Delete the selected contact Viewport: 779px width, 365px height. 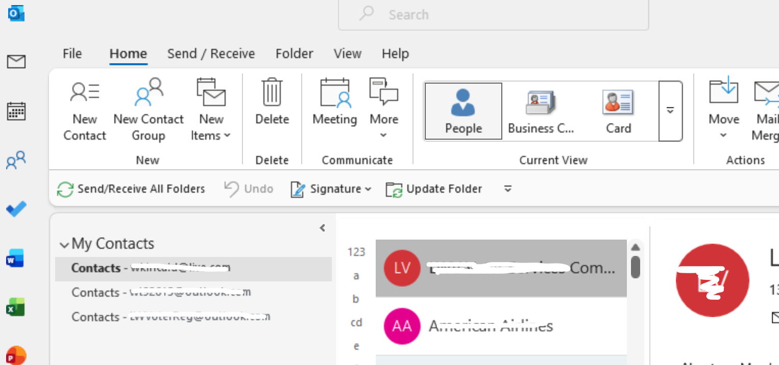tap(272, 102)
